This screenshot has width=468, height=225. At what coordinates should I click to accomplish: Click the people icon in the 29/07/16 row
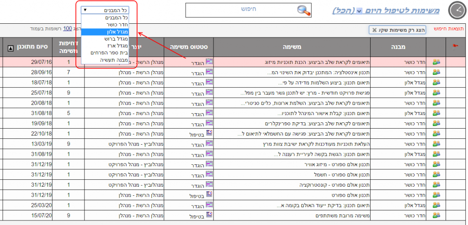tap(436, 62)
